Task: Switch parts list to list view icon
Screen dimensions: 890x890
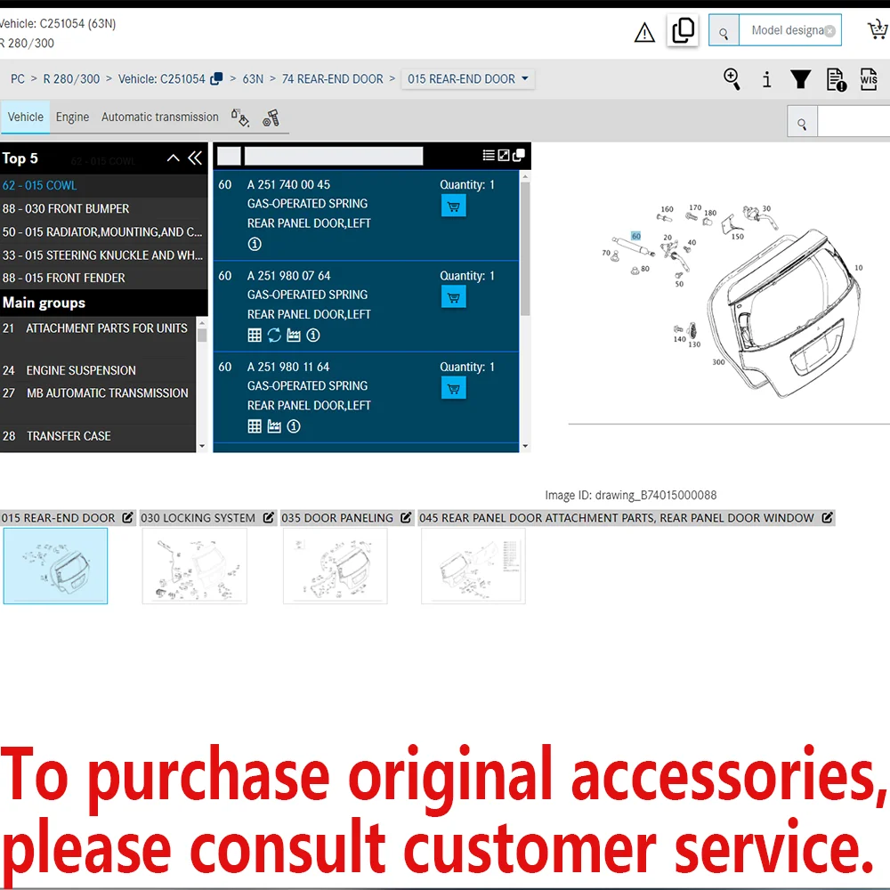Action: coord(488,156)
